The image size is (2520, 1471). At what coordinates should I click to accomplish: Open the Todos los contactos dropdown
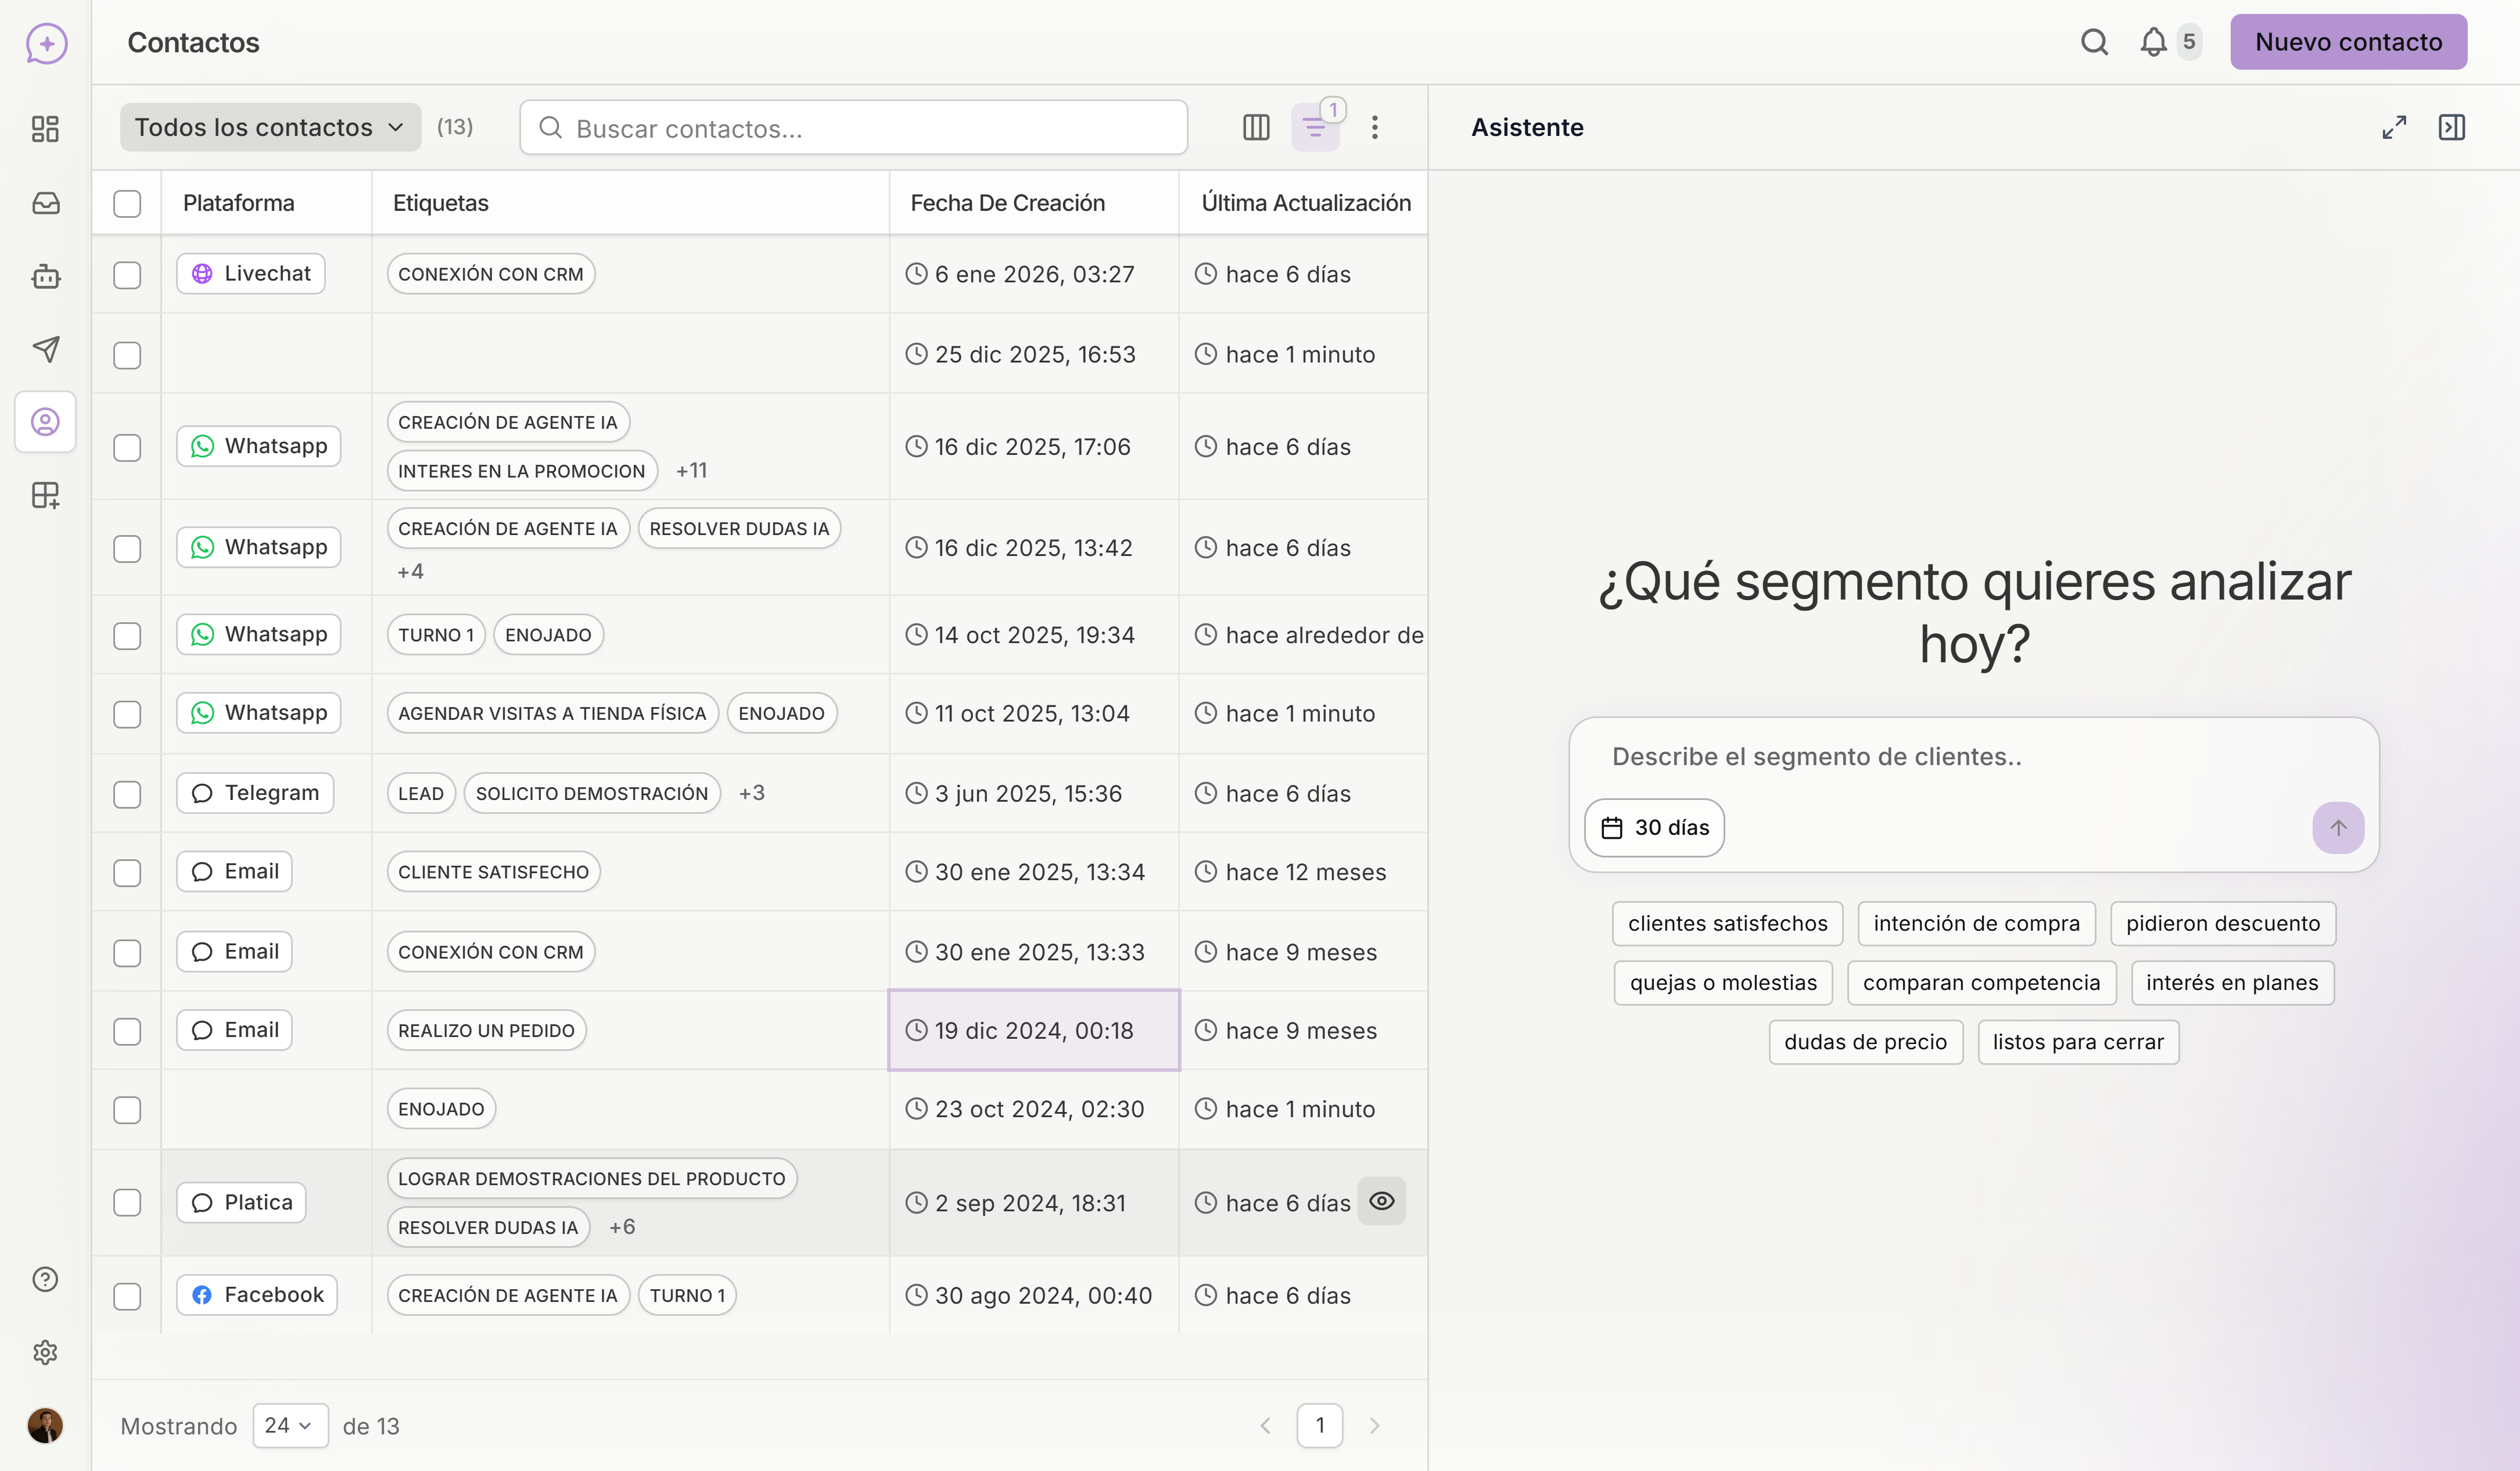[x=269, y=127]
